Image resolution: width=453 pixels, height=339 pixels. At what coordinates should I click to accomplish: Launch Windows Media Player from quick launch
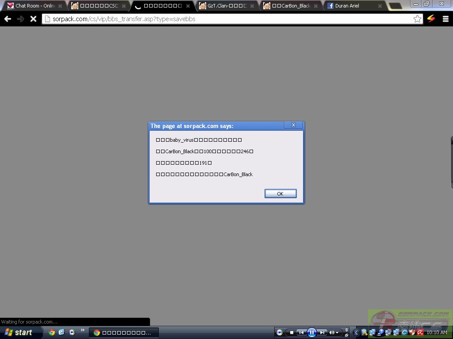(72, 332)
